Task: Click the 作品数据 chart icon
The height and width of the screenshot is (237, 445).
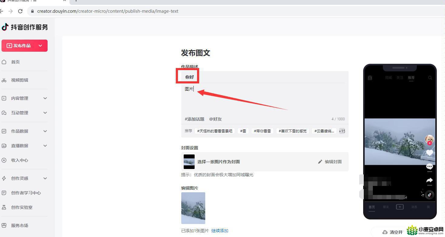Action: tap(4, 131)
